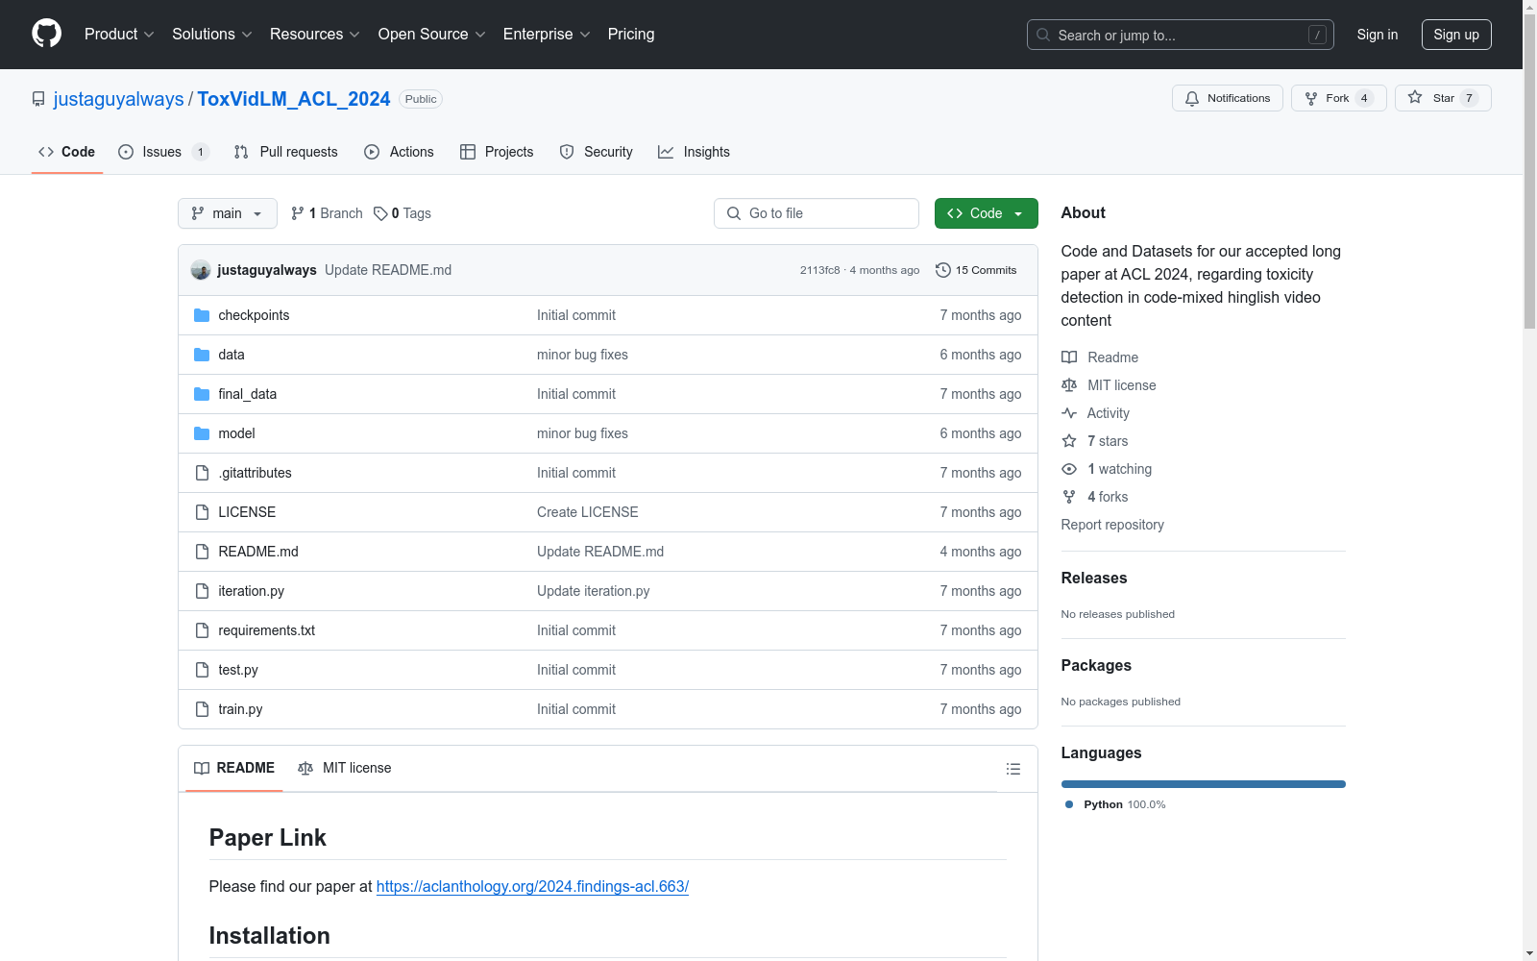Switch to the Pull requests tab

click(x=286, y=152)
